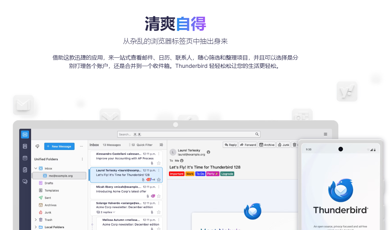Open the Chat space icon
This screenshot has width=392, height=230.
(x=25, y=181)
